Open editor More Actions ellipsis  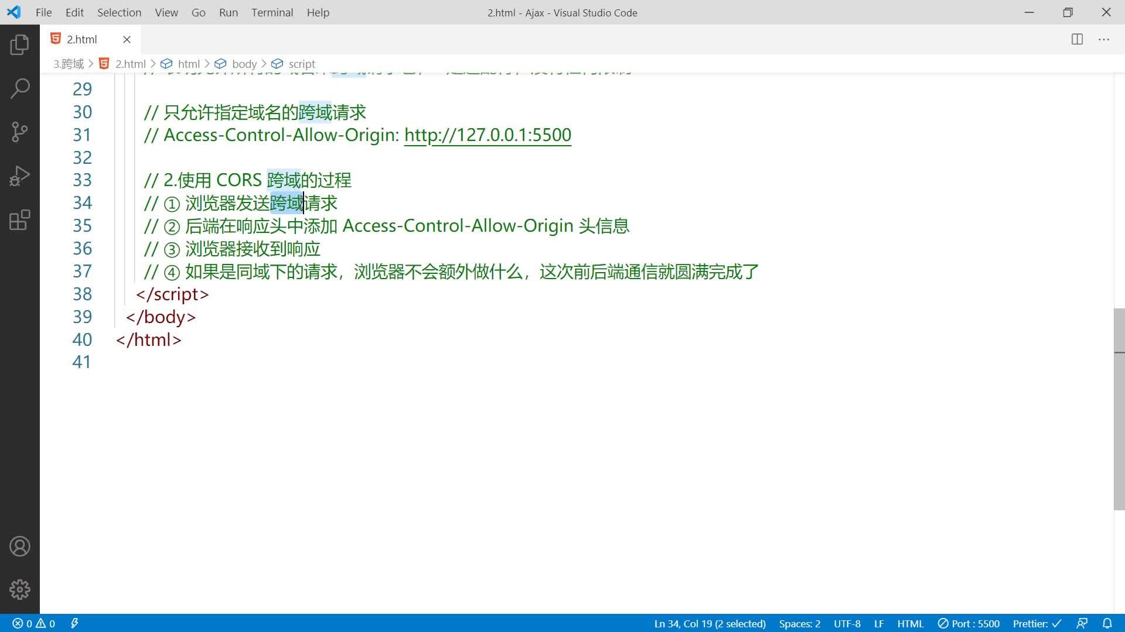pos(1104,39)
